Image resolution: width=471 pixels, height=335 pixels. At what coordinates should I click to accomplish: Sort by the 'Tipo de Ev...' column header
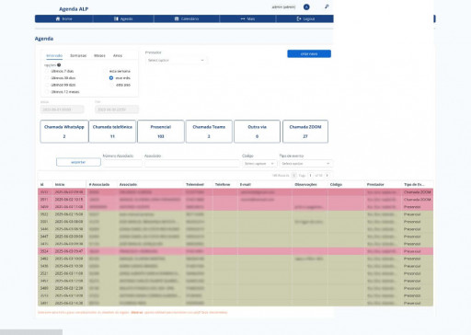click(x=414, y=185)
